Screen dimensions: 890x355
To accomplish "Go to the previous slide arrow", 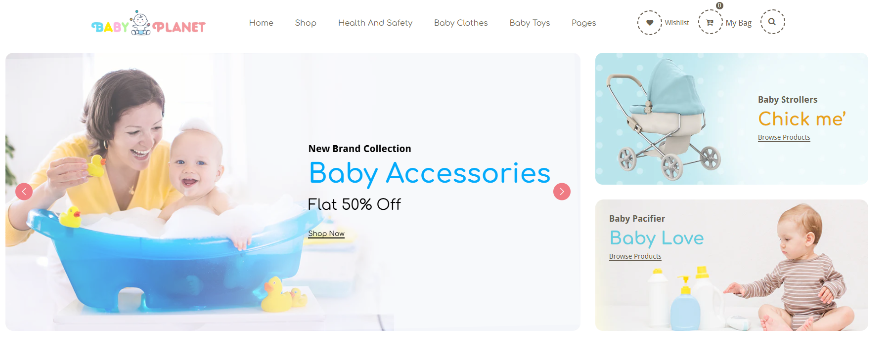I will point(24,192).
